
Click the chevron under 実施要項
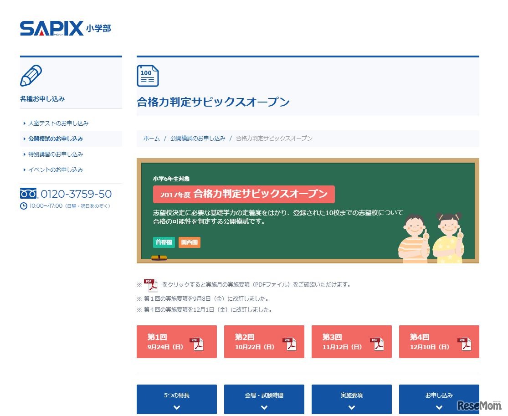click(352, 408)
